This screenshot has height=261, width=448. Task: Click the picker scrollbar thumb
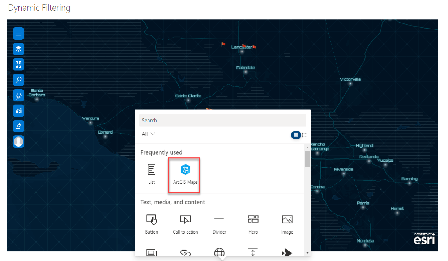(308, 159)
